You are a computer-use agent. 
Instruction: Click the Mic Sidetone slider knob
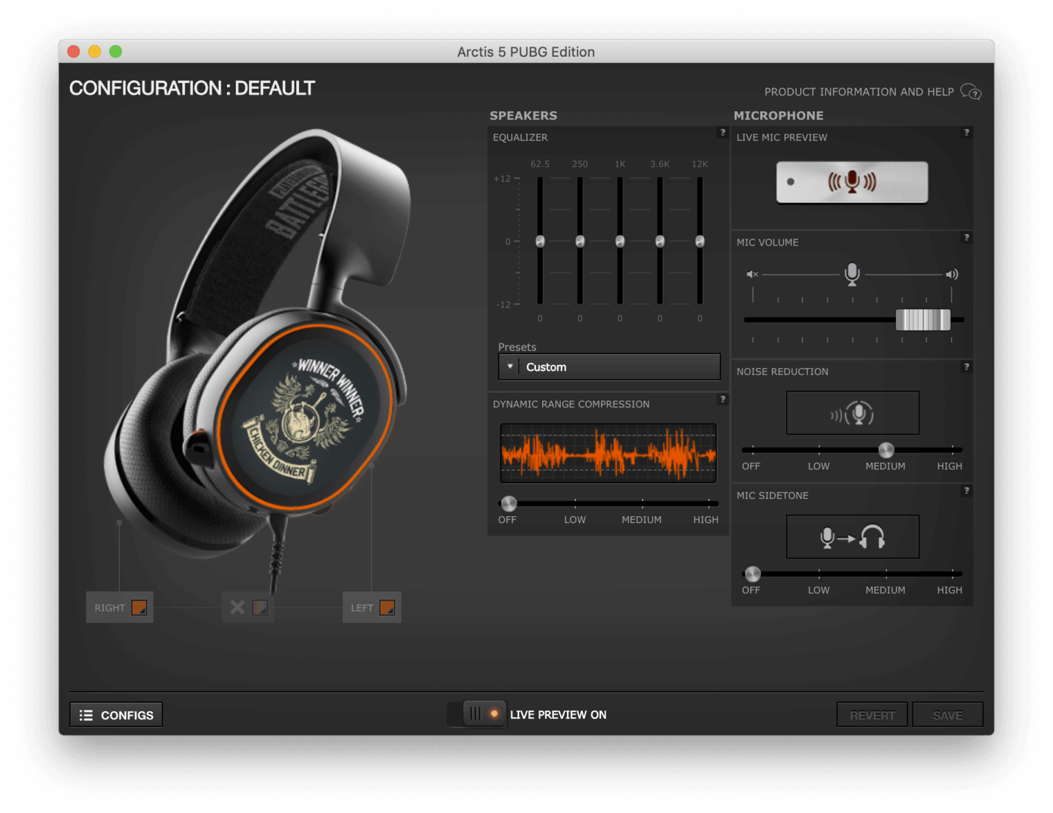tap(752, 574)
